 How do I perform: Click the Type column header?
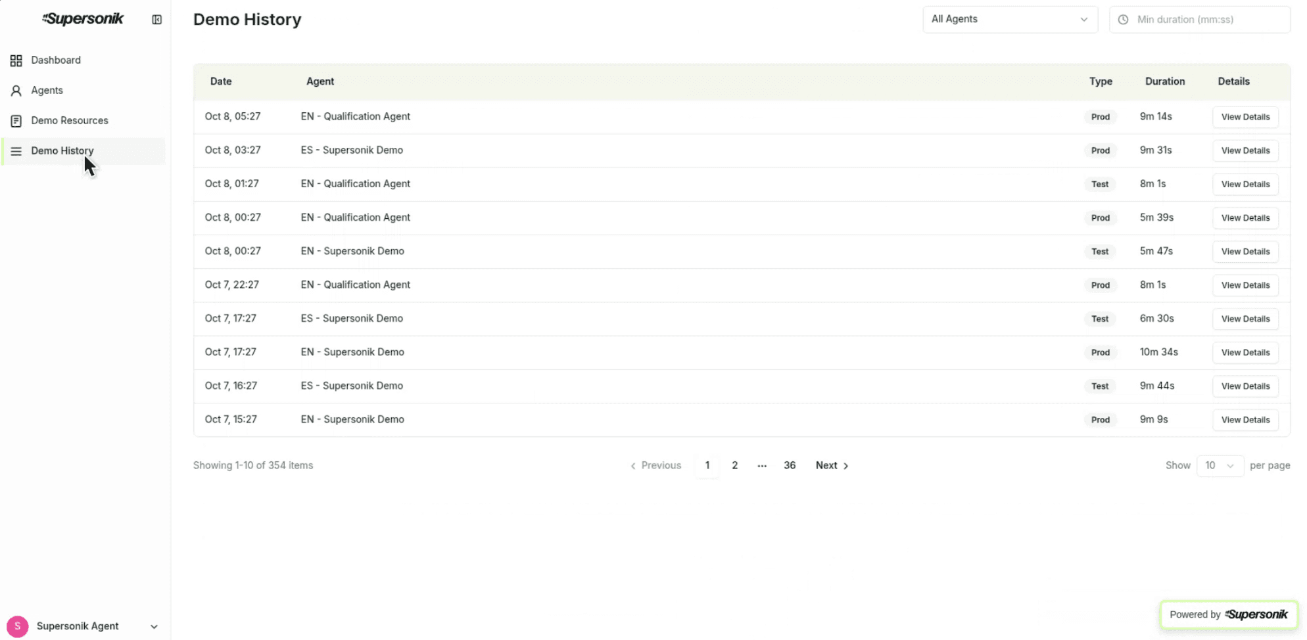click(x=1101, y=81)
